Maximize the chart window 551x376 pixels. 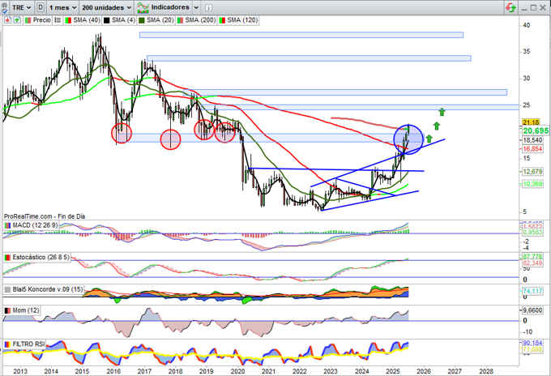click(x=533, y=8)
